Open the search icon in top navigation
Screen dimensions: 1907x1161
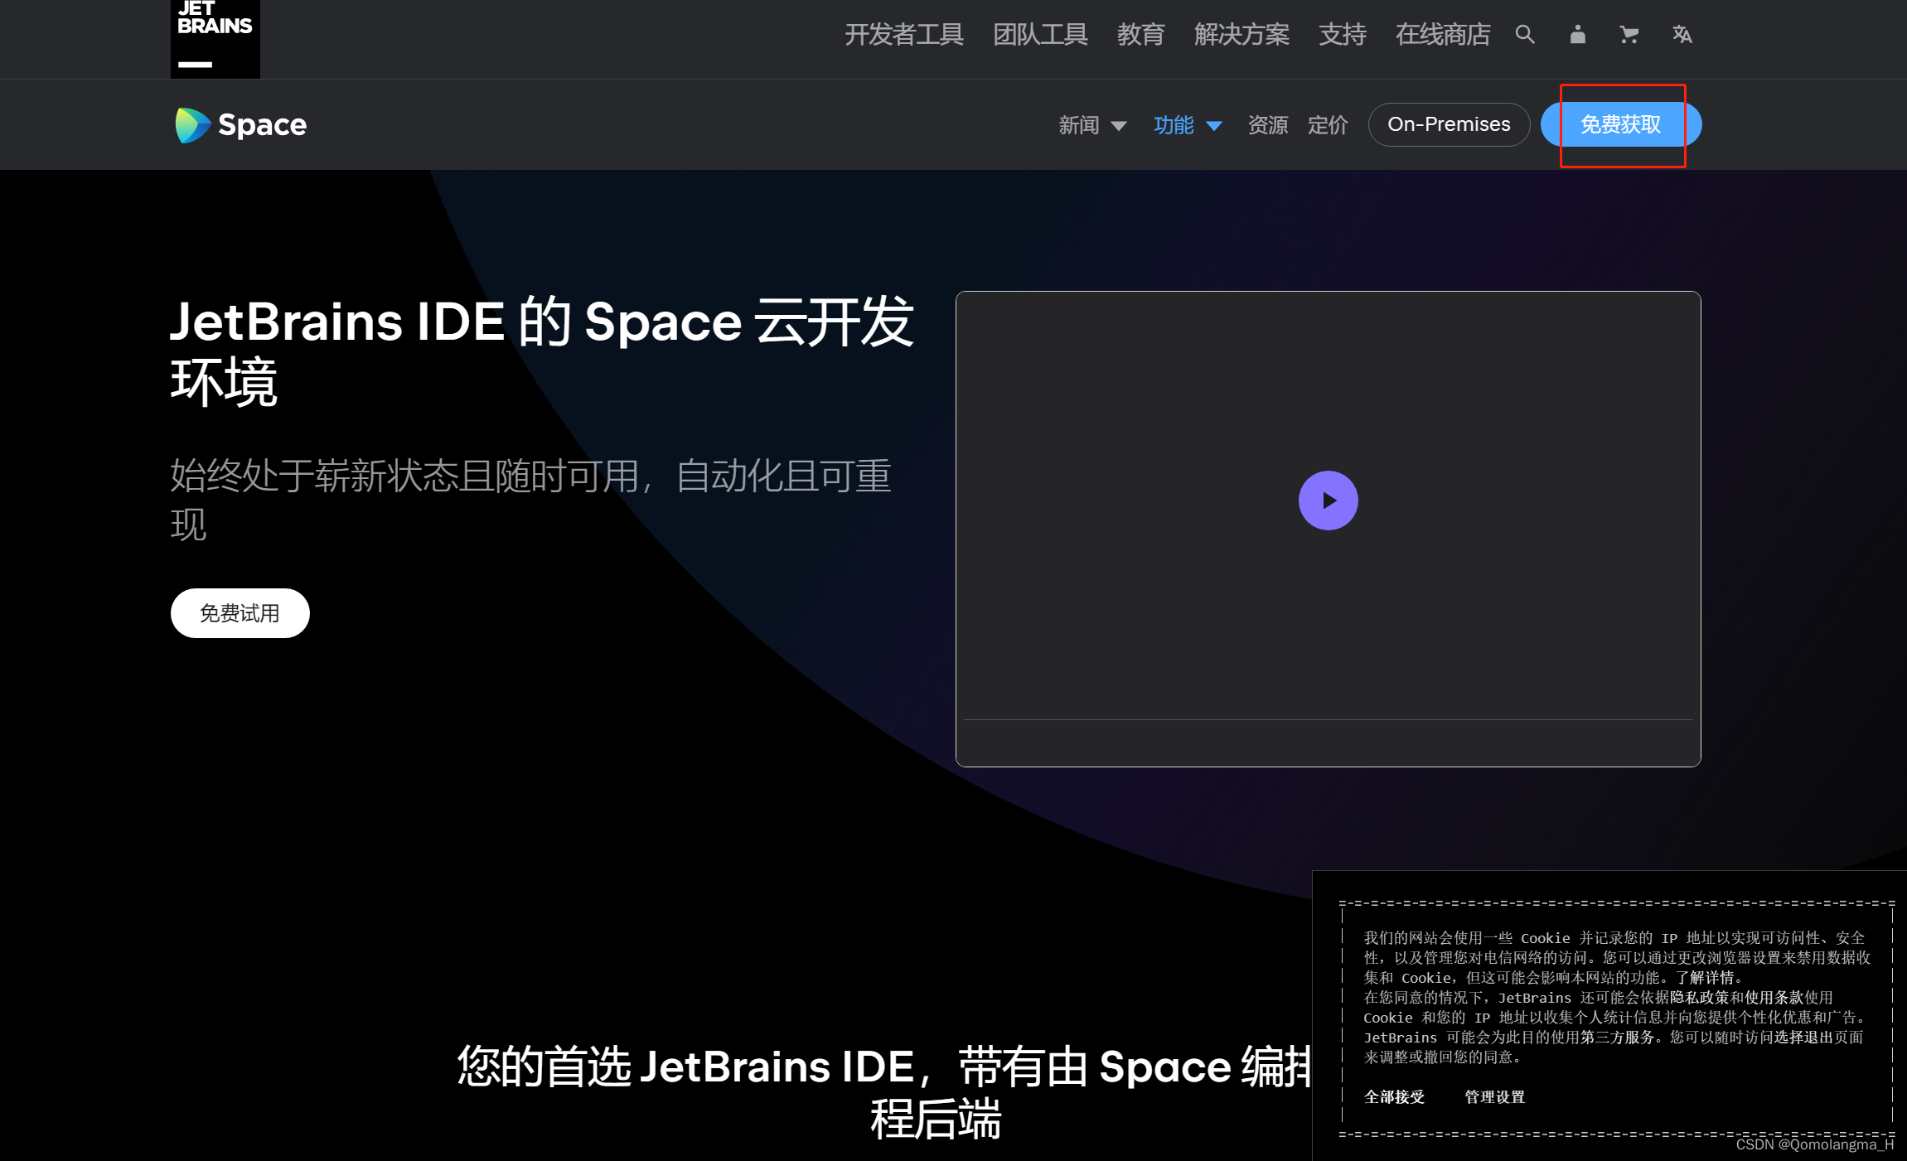click(x=1525, y=35)
